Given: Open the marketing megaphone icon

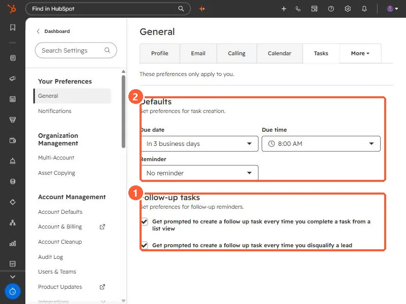Looking at the screenshot, I should coord(12,79).
